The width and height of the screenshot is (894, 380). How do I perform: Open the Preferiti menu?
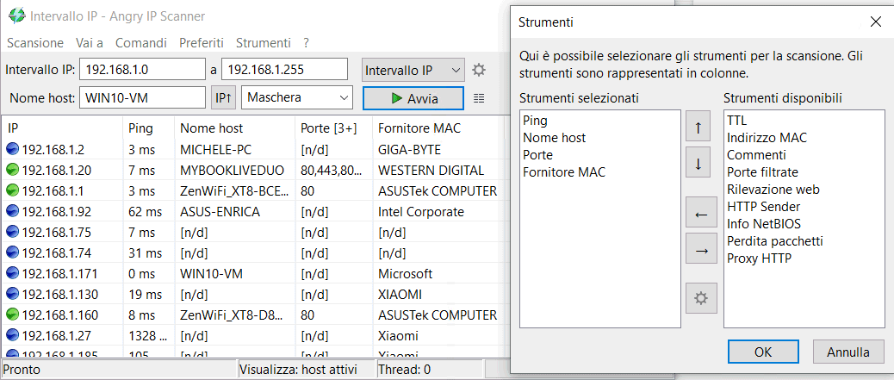[202, 43]
